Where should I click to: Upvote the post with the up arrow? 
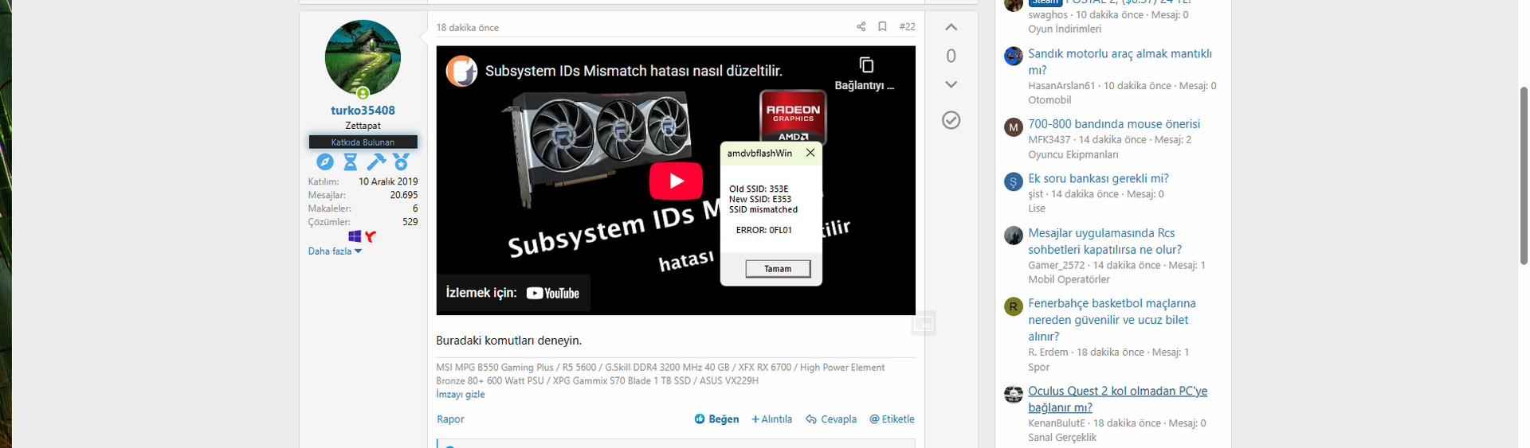951,27
